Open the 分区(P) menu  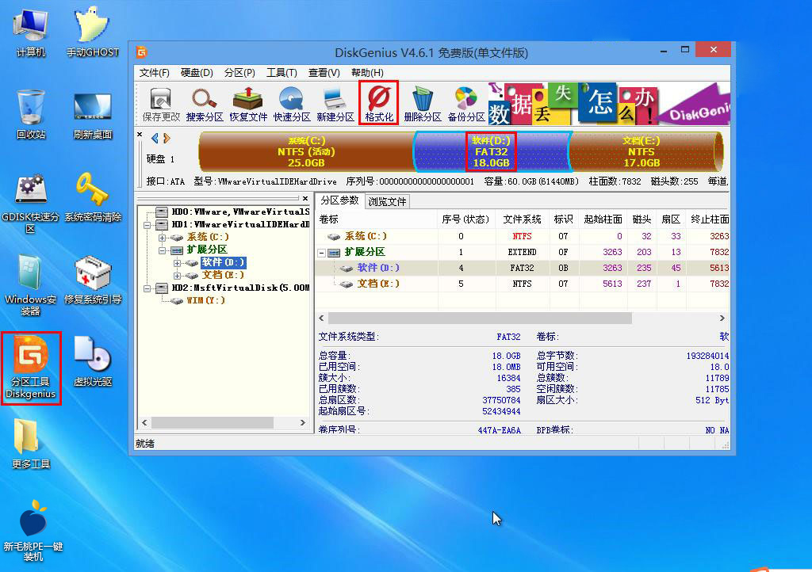239,72
